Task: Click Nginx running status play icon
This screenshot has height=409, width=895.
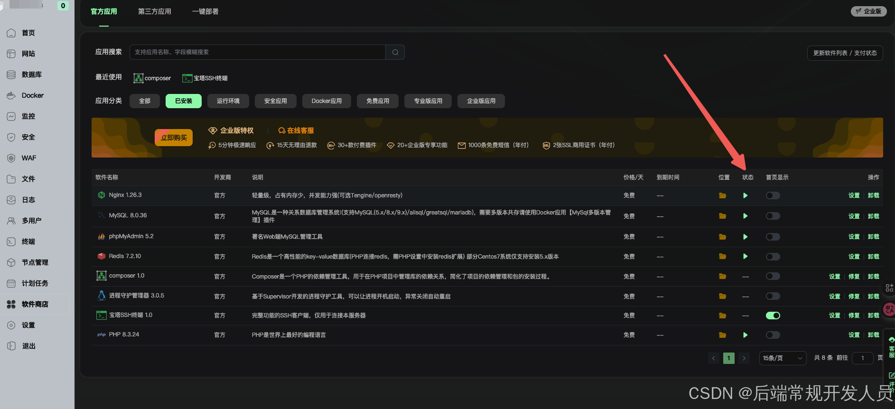Action: [746, 195]
